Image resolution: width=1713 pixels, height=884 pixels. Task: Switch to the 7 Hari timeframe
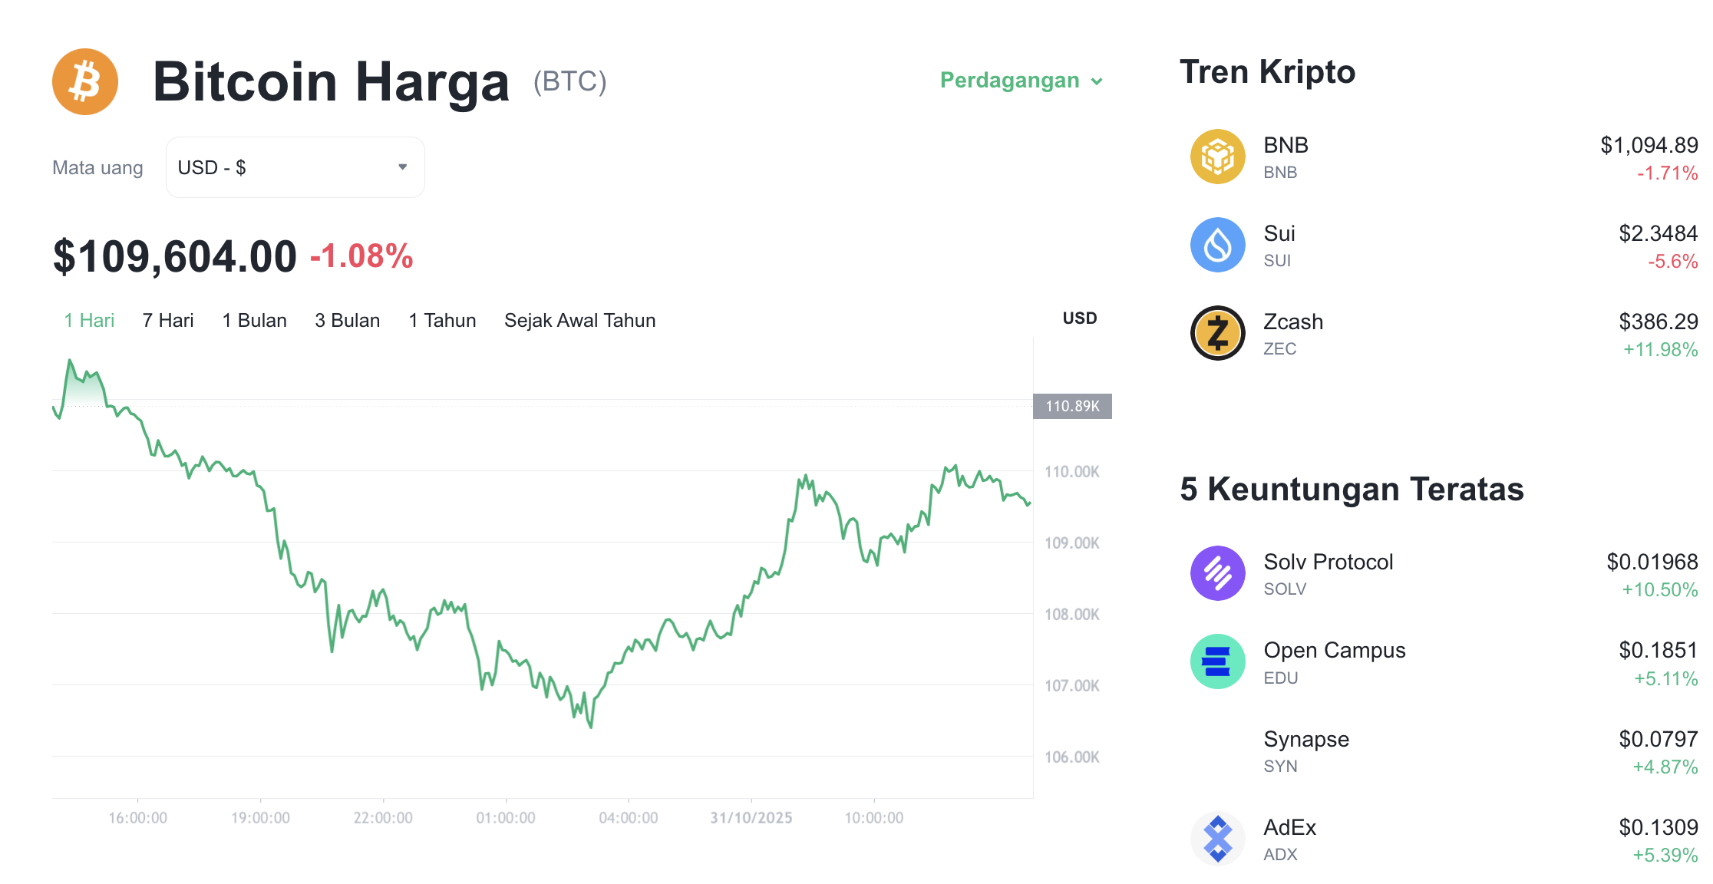(167, 320)
